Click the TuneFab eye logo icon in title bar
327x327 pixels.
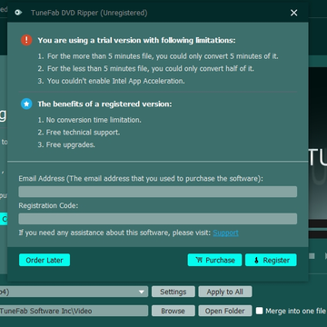pos(18,13)
